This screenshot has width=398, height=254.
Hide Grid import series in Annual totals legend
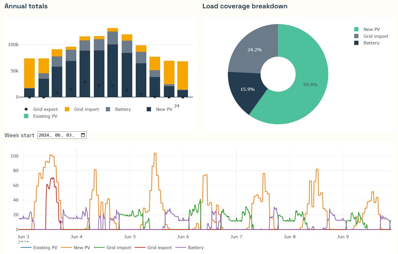pos(86,109)
